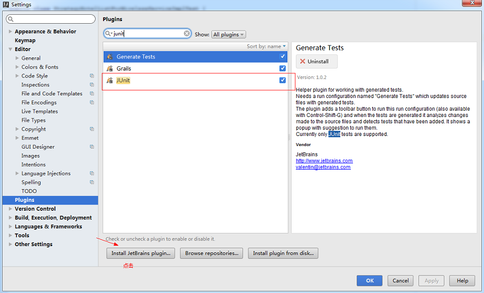The width and height of the screenshot is (484, 293).
Task: Select Plugins in the settings tree
Action: [50, 200]
